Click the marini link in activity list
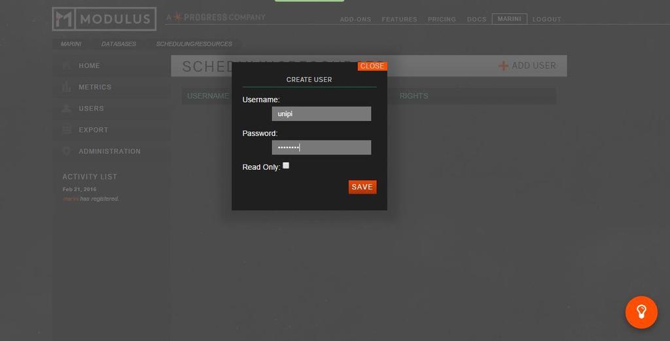This screenshot has width=670, height=341. coord(71,199)
